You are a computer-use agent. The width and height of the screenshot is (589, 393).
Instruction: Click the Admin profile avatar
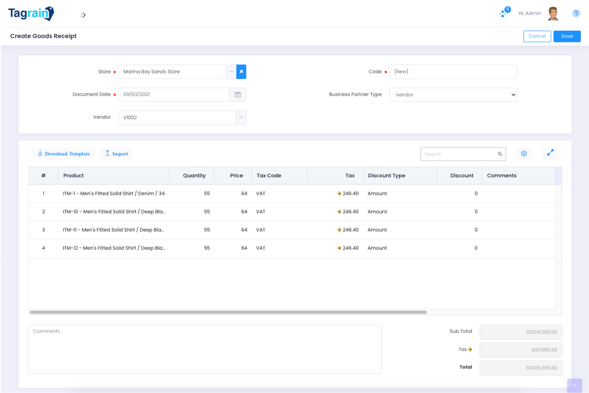click(553, 14)
